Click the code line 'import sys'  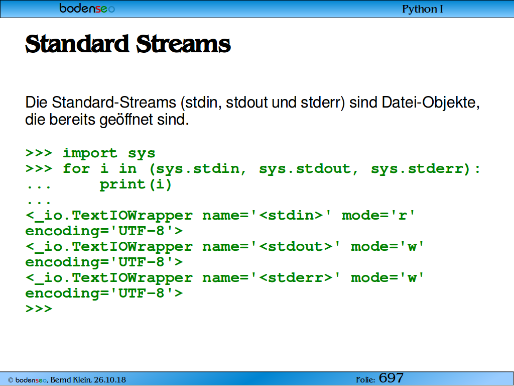point(90,153)
